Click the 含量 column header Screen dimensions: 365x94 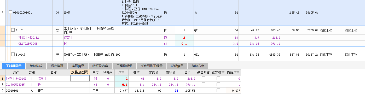pyautogui.click(x=121, y=72)
